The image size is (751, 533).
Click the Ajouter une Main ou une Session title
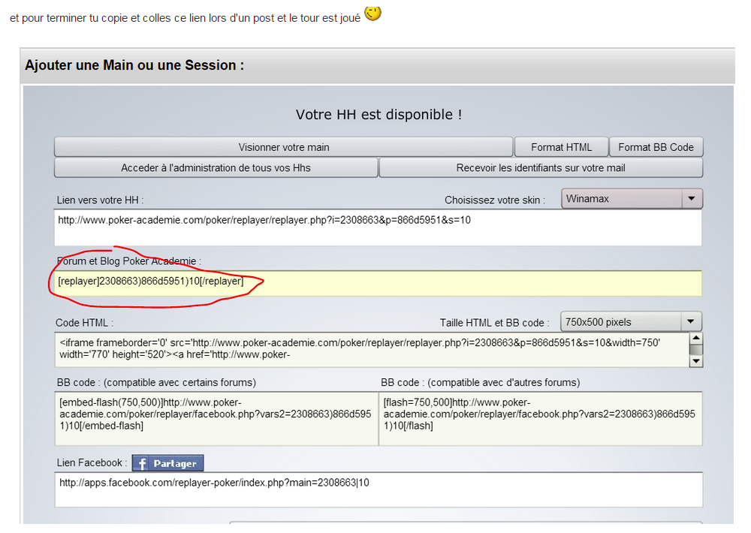point(134,65)
